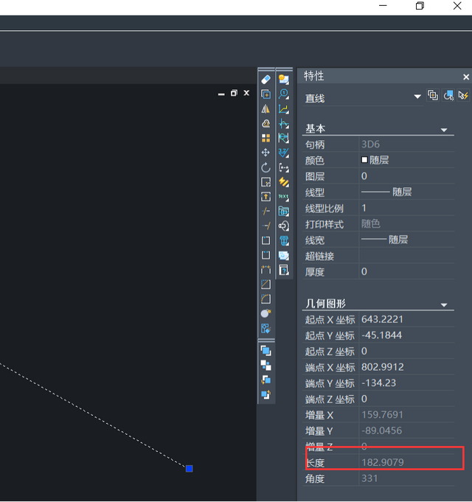Open Quick Select from Properties panel
The width and height of the screenshot is (472, 502).
coord(463,95)
